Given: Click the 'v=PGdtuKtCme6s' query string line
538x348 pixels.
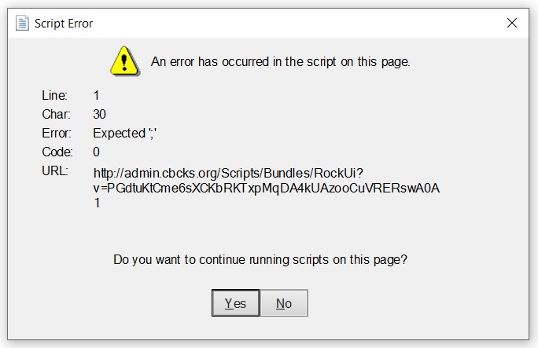Looking at the screenshot, I should (x=266, y=188).
